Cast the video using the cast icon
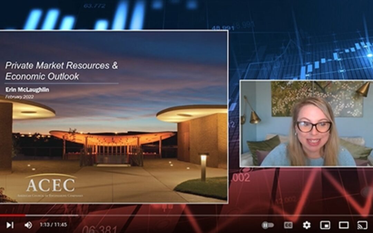Image resolution: width=373 pixels, height=233 pixels. pyautogui.click(x=362, y=225)
